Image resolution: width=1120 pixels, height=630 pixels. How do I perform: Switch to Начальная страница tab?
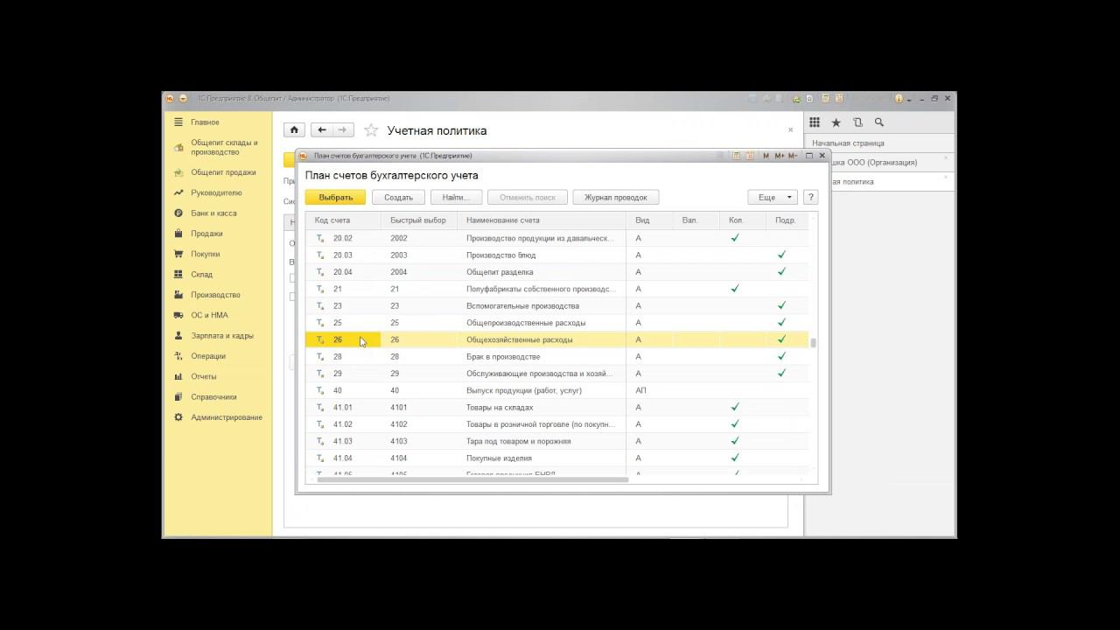(848, 143)
